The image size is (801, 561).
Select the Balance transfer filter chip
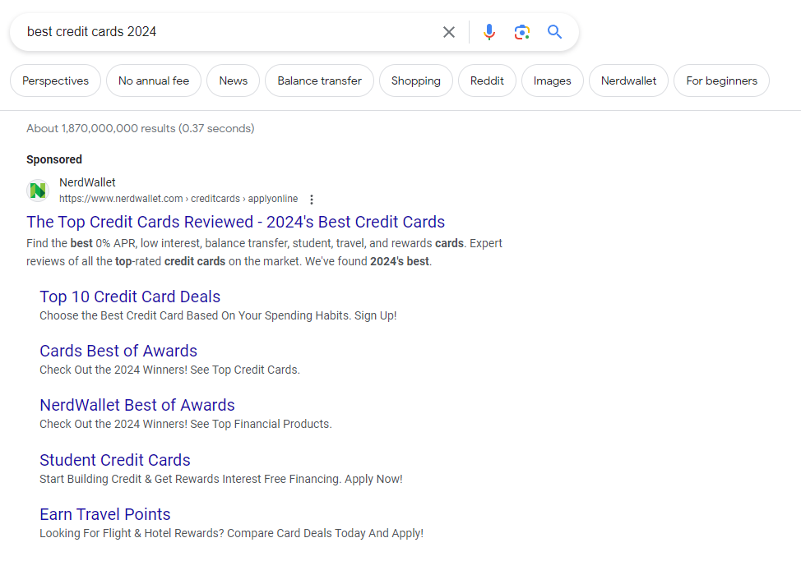(x=319, y=80)
